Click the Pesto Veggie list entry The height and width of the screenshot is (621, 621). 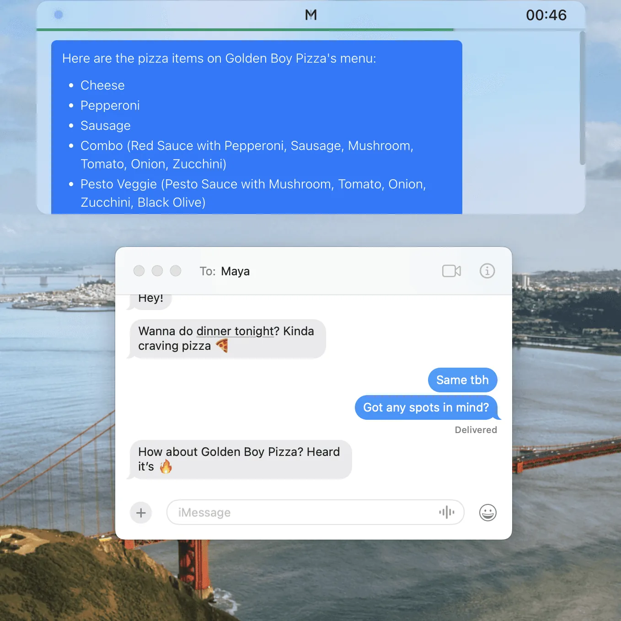pyautogui.click(x=253, y=193)
